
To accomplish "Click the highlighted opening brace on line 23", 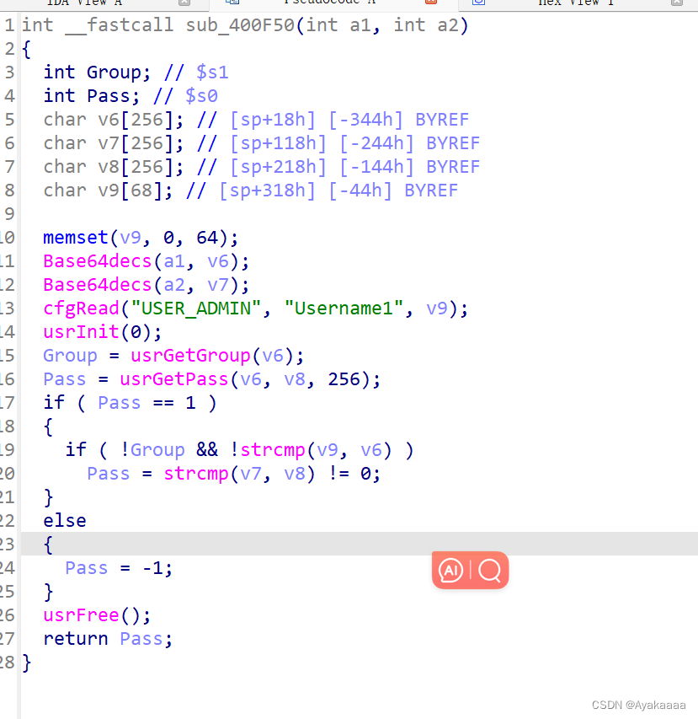I will tap(48, 545).
